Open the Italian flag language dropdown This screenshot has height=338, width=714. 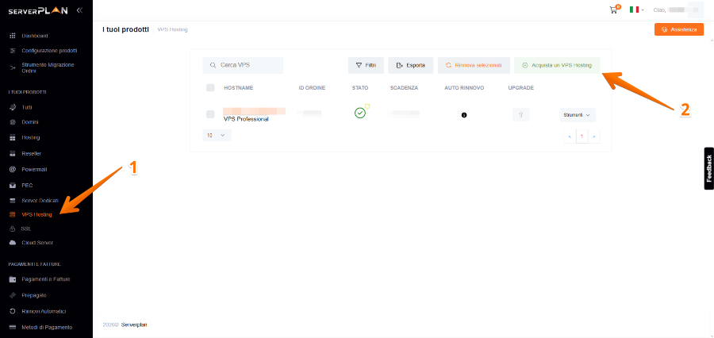636,10
